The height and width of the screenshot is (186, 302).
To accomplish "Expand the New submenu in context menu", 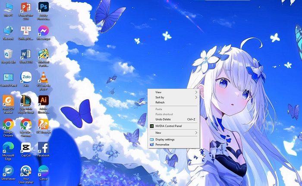I will point(174,132).
